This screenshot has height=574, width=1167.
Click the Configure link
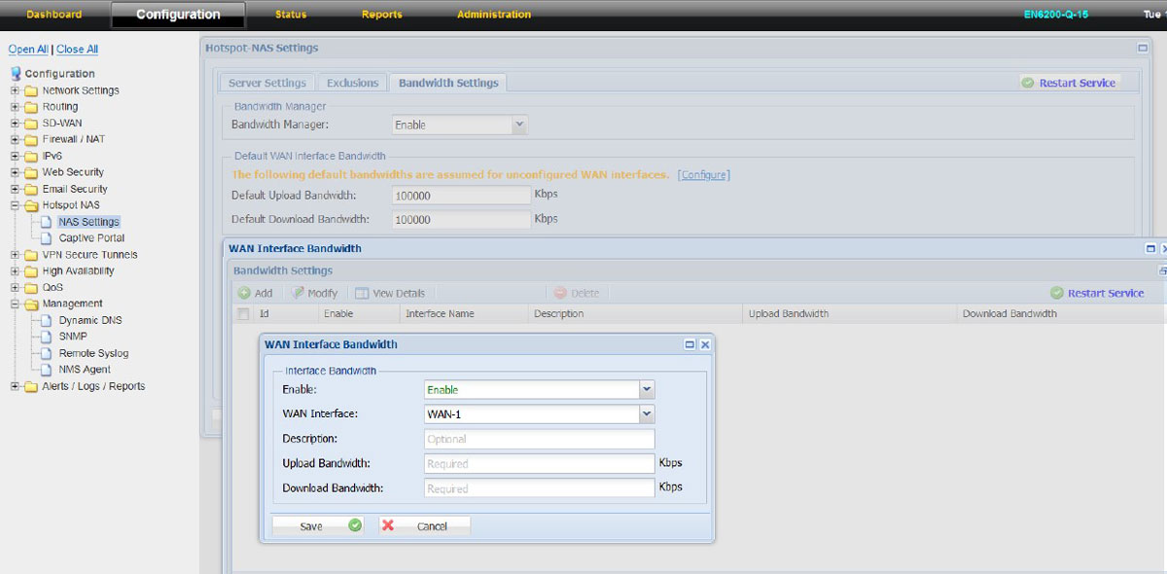coord(703,175)
